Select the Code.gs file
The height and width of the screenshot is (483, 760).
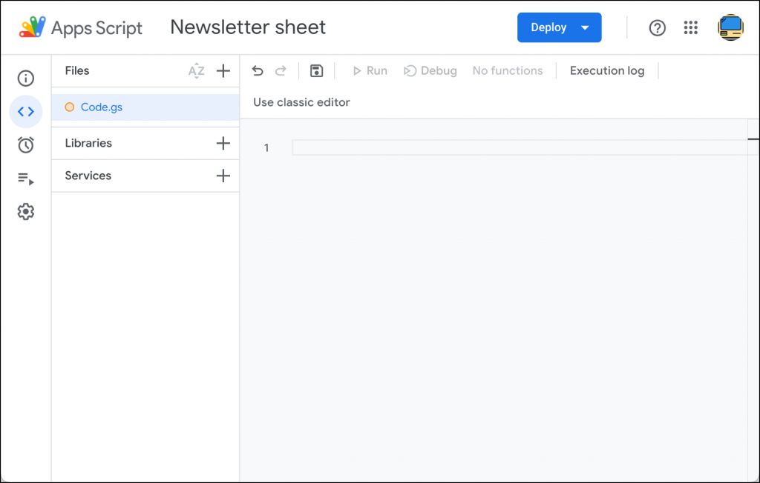point(100,107)
